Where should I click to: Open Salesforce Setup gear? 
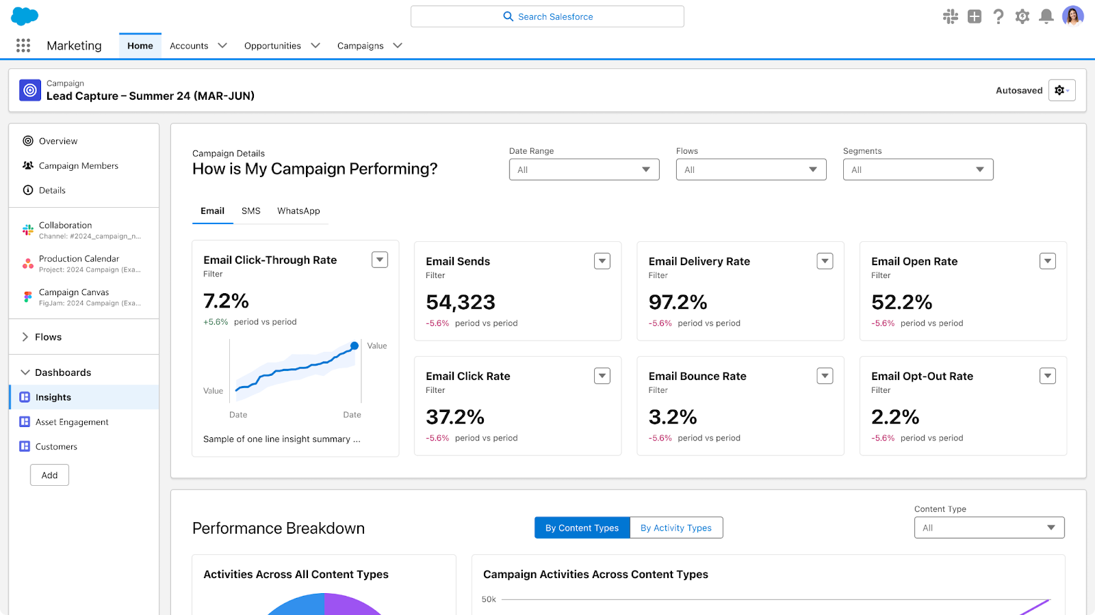click(x=1022, y=17)
